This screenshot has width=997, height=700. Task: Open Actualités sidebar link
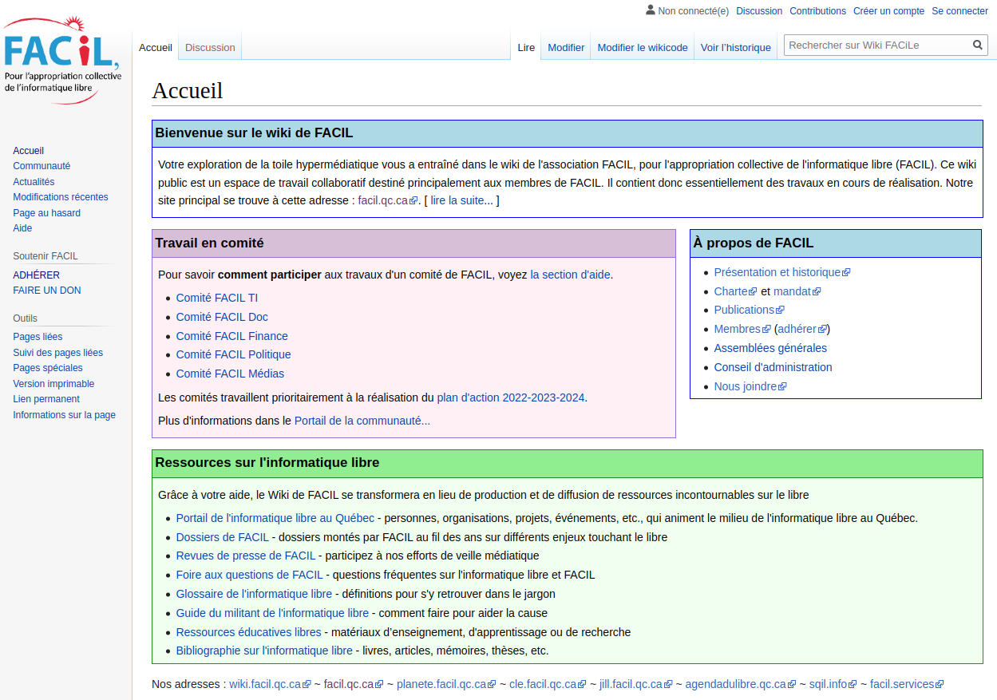click(x=34, y=182)
